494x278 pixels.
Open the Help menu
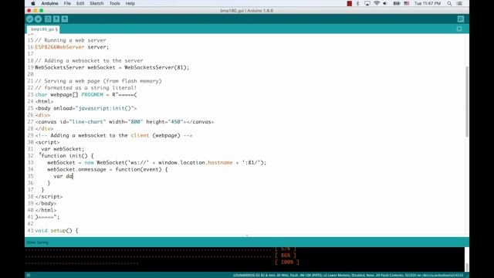[x=130, y=3]
